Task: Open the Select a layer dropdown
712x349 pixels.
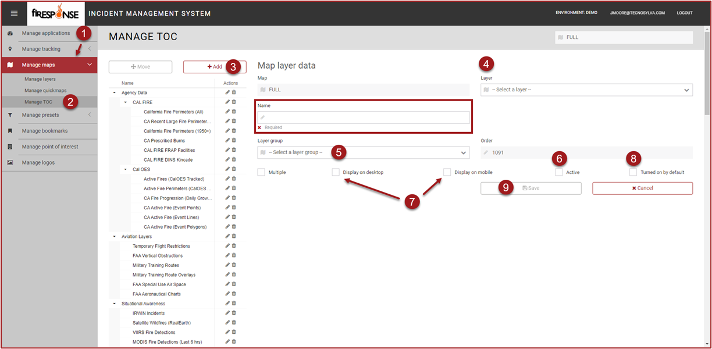Action: point(586,90)
